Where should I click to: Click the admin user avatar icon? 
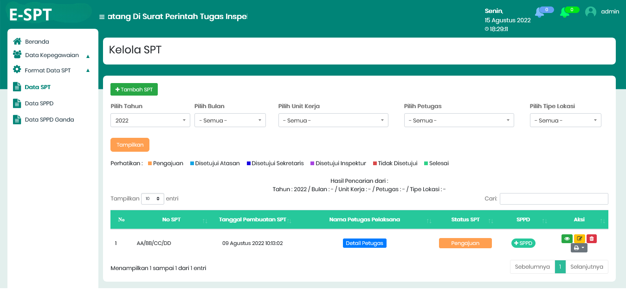point(590,12)
